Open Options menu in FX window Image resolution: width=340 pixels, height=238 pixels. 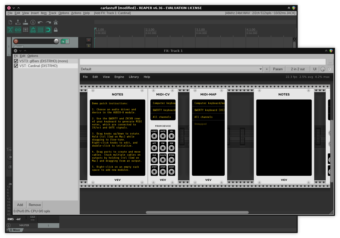[33, 56]
